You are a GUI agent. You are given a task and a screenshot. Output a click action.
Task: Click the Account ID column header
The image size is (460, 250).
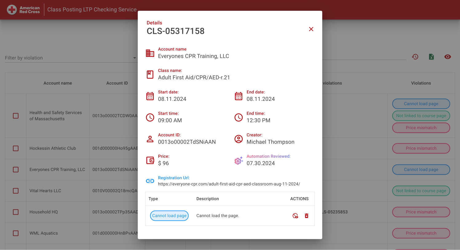tap(117, 83)
